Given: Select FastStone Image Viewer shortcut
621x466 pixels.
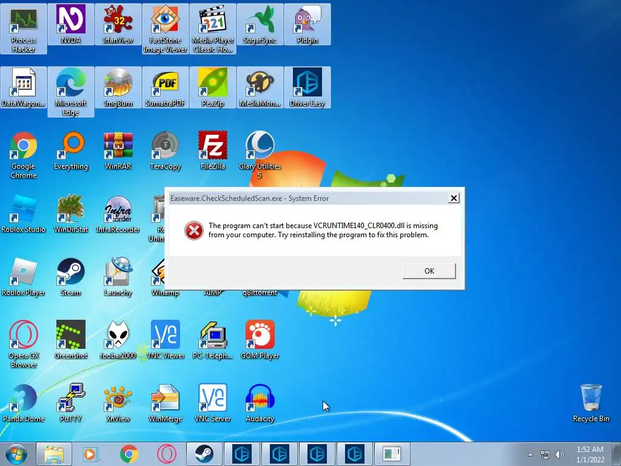Looking at the screenshot, I should 165,29.
